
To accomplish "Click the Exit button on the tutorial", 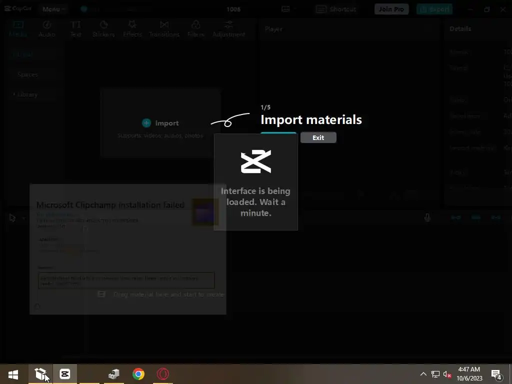I will click(x=318, y=137).
